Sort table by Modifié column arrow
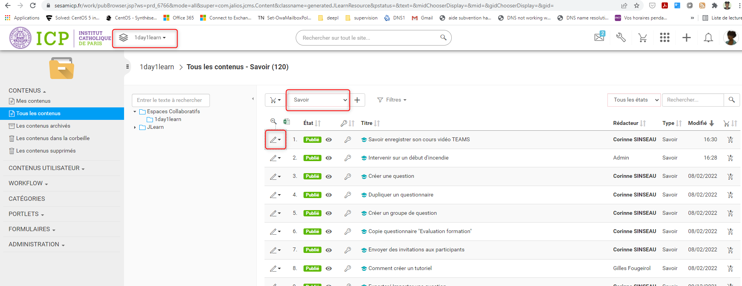The height and width of the screenshot is (286, 742). [712, 123]
